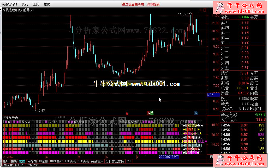Click the 总量 value 138651
This screenshot has width=268, height=168.
point(242,88)
